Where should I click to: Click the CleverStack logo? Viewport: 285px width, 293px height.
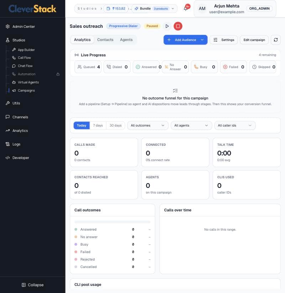click(x=32, y=9)
